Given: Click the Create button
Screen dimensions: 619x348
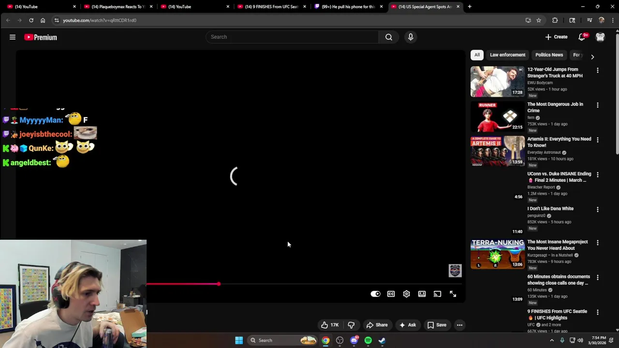Looking at the screenshot, I should pyautogui.click(x=556, y=37).
